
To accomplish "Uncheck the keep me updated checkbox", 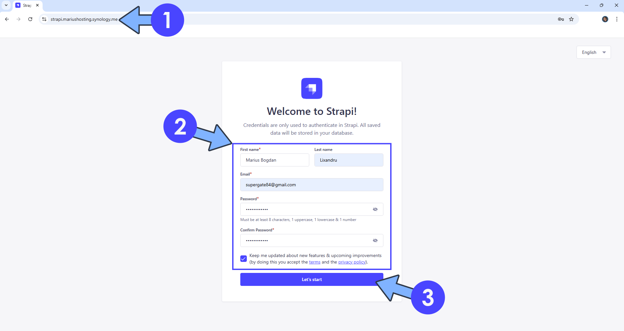I will click(x=244, y=259).
